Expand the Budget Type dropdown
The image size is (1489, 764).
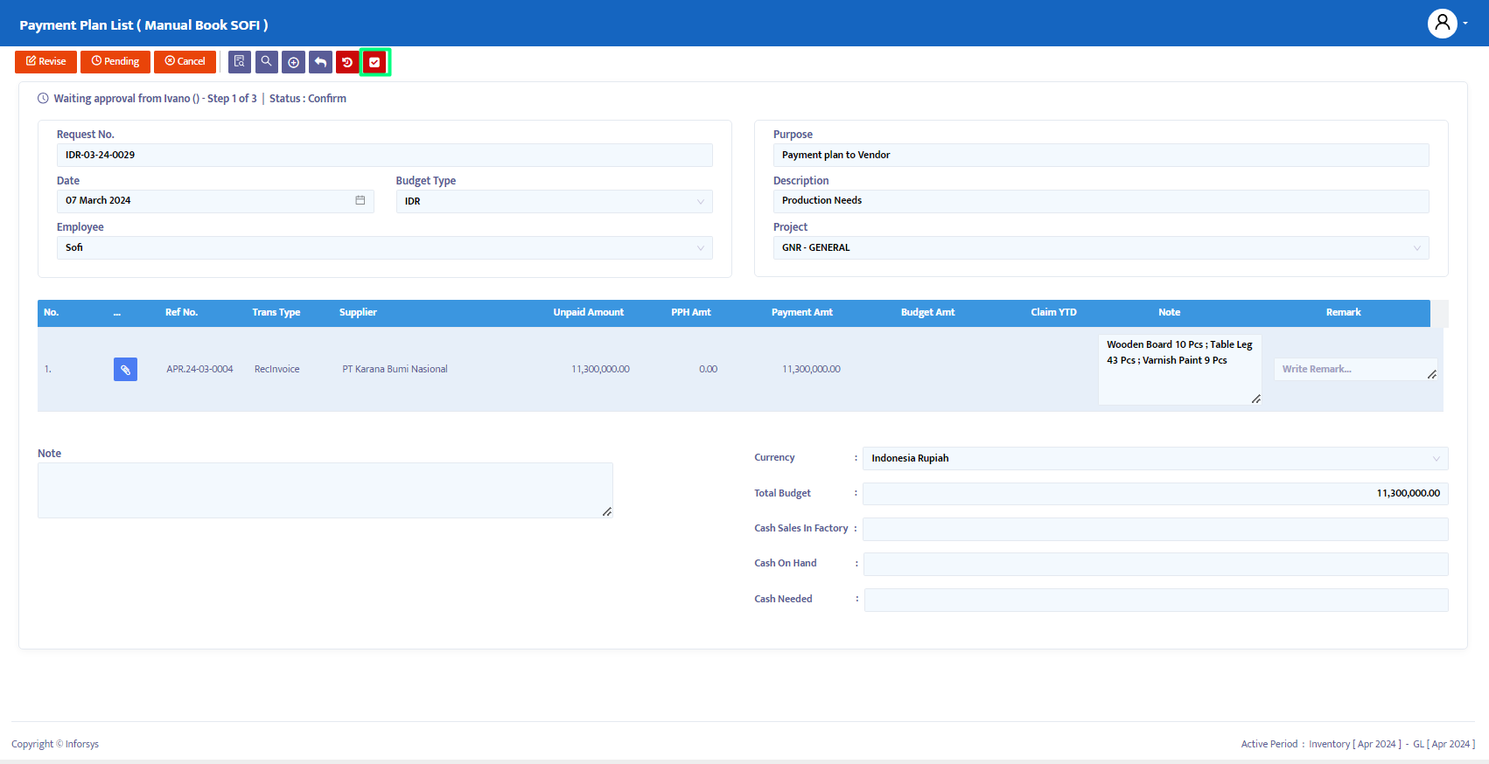click(554, 201)
